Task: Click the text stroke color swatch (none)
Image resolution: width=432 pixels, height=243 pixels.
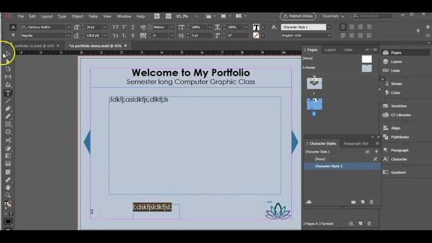Action: 256,36
